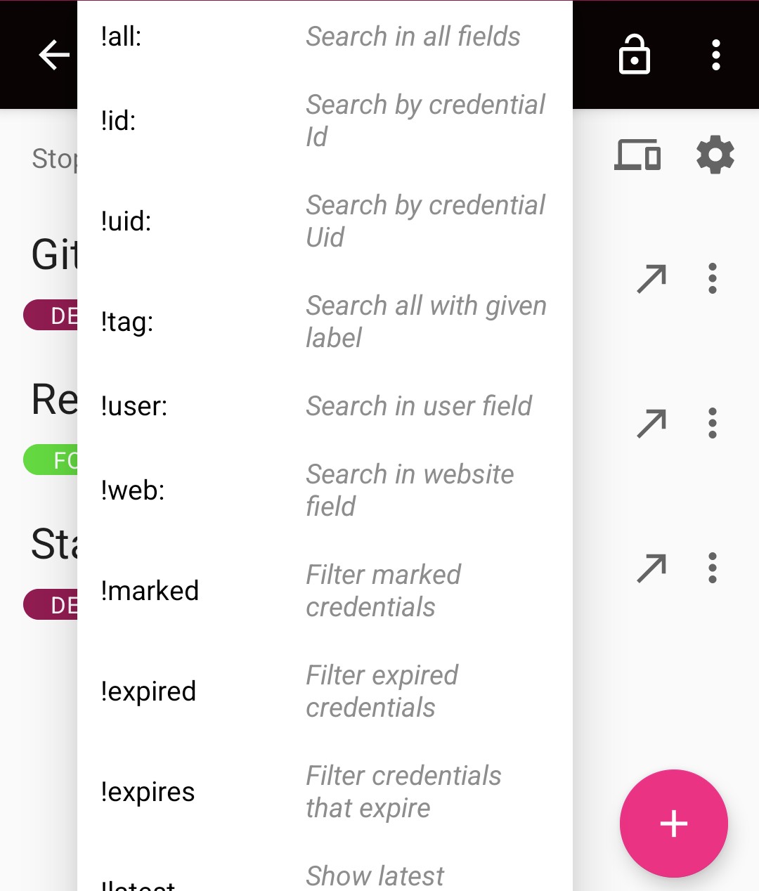Open the first credential's three-dot menu

[713, 279]
